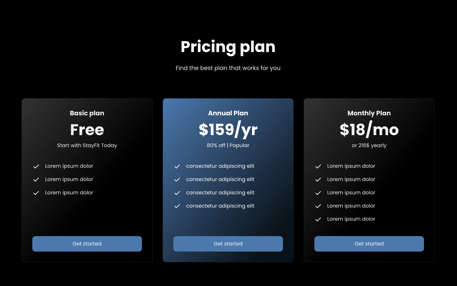Click the "or 216$ yearly" text
The image size is (457, 286).
[x=369, y=145]
